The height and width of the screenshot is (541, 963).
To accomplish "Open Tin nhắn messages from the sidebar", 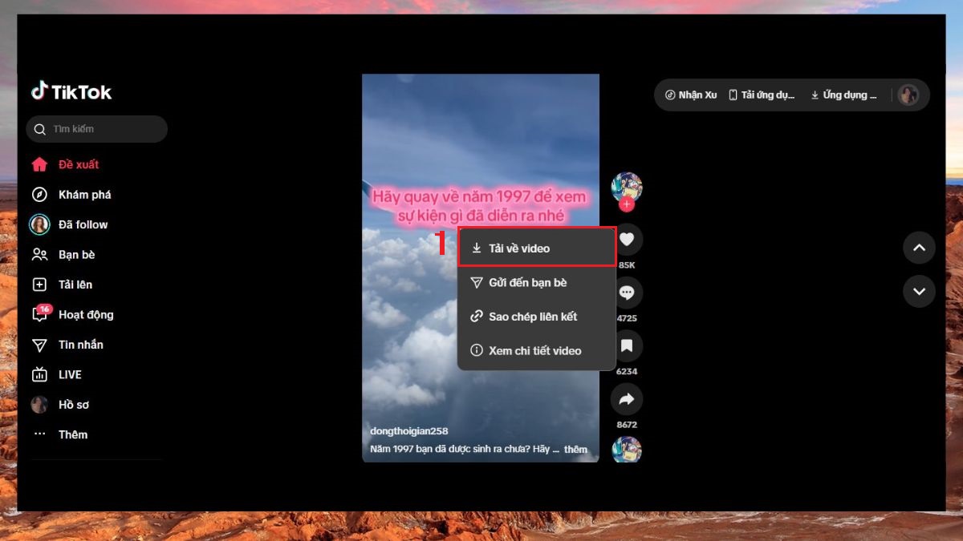I will [x=79, y=345].
